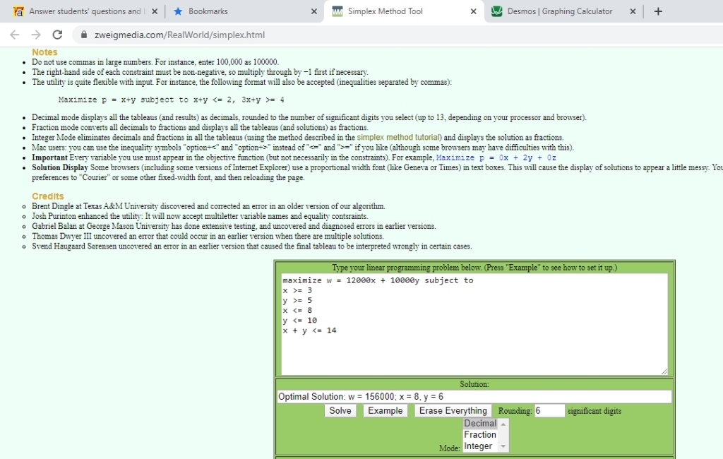The height and width of the screenshot is (459, 723).
Task: Switch to the Answer students' questions tab
Action: [85, 11]
